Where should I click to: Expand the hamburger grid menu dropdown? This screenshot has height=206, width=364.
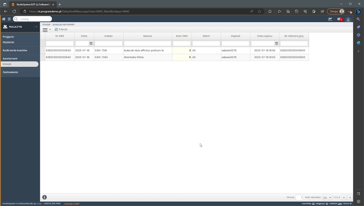(x=47, y=29)
